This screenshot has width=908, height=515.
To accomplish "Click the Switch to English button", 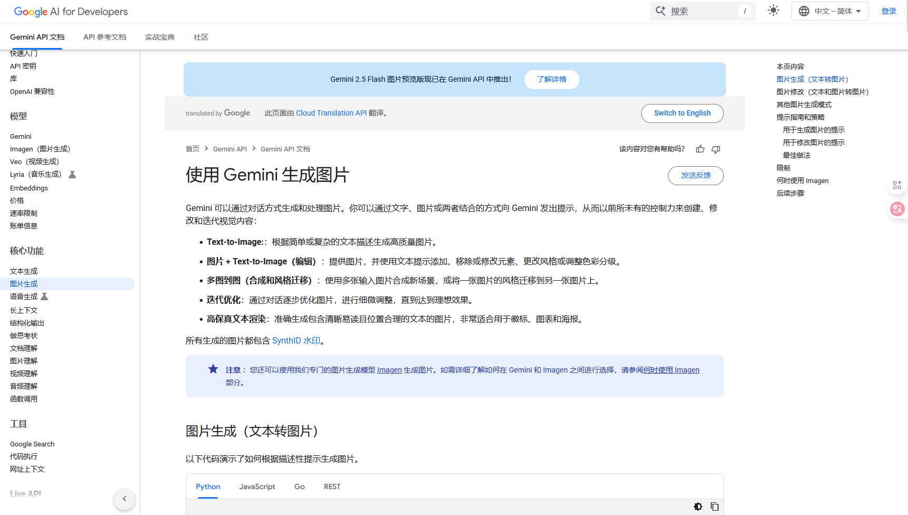I will (x=682, y=113).
